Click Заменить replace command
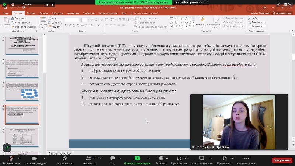The width and height of the screenshot is (295, 166). point(256,22)
